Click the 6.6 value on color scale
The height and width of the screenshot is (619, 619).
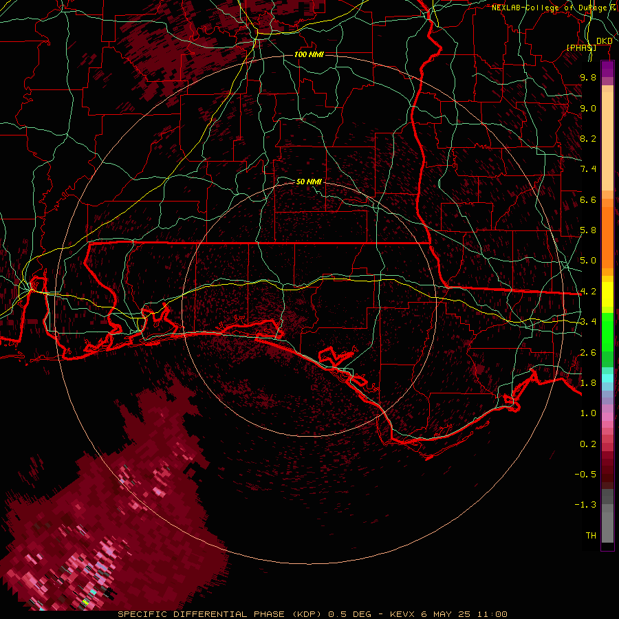588,199
